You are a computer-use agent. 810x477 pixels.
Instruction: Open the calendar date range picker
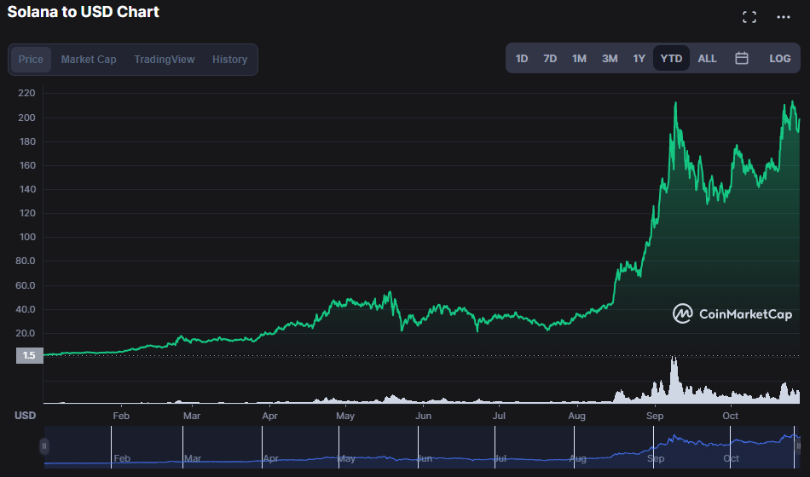[x=741, y=58]
